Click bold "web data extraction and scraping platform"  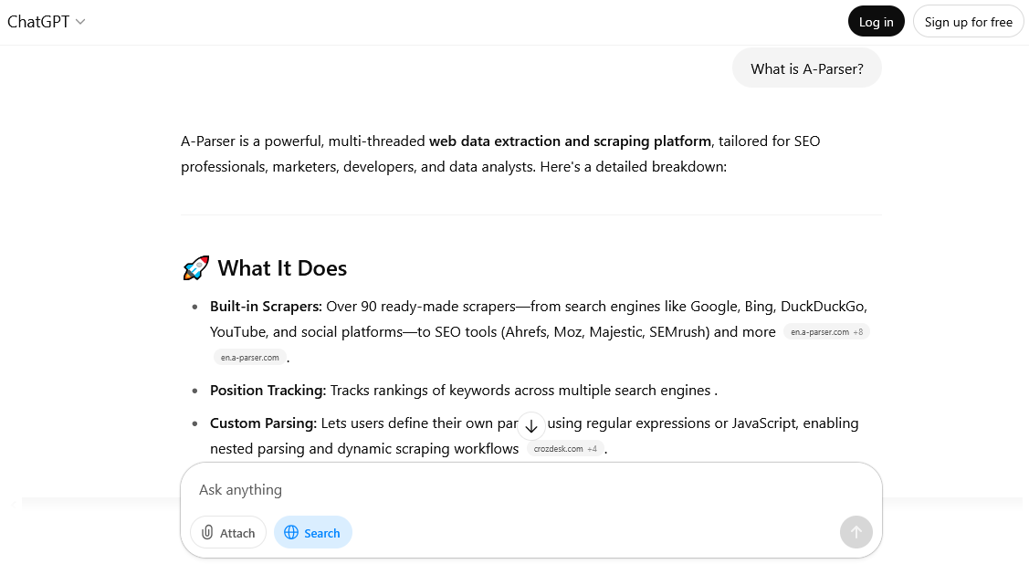(x=570, y=141)
